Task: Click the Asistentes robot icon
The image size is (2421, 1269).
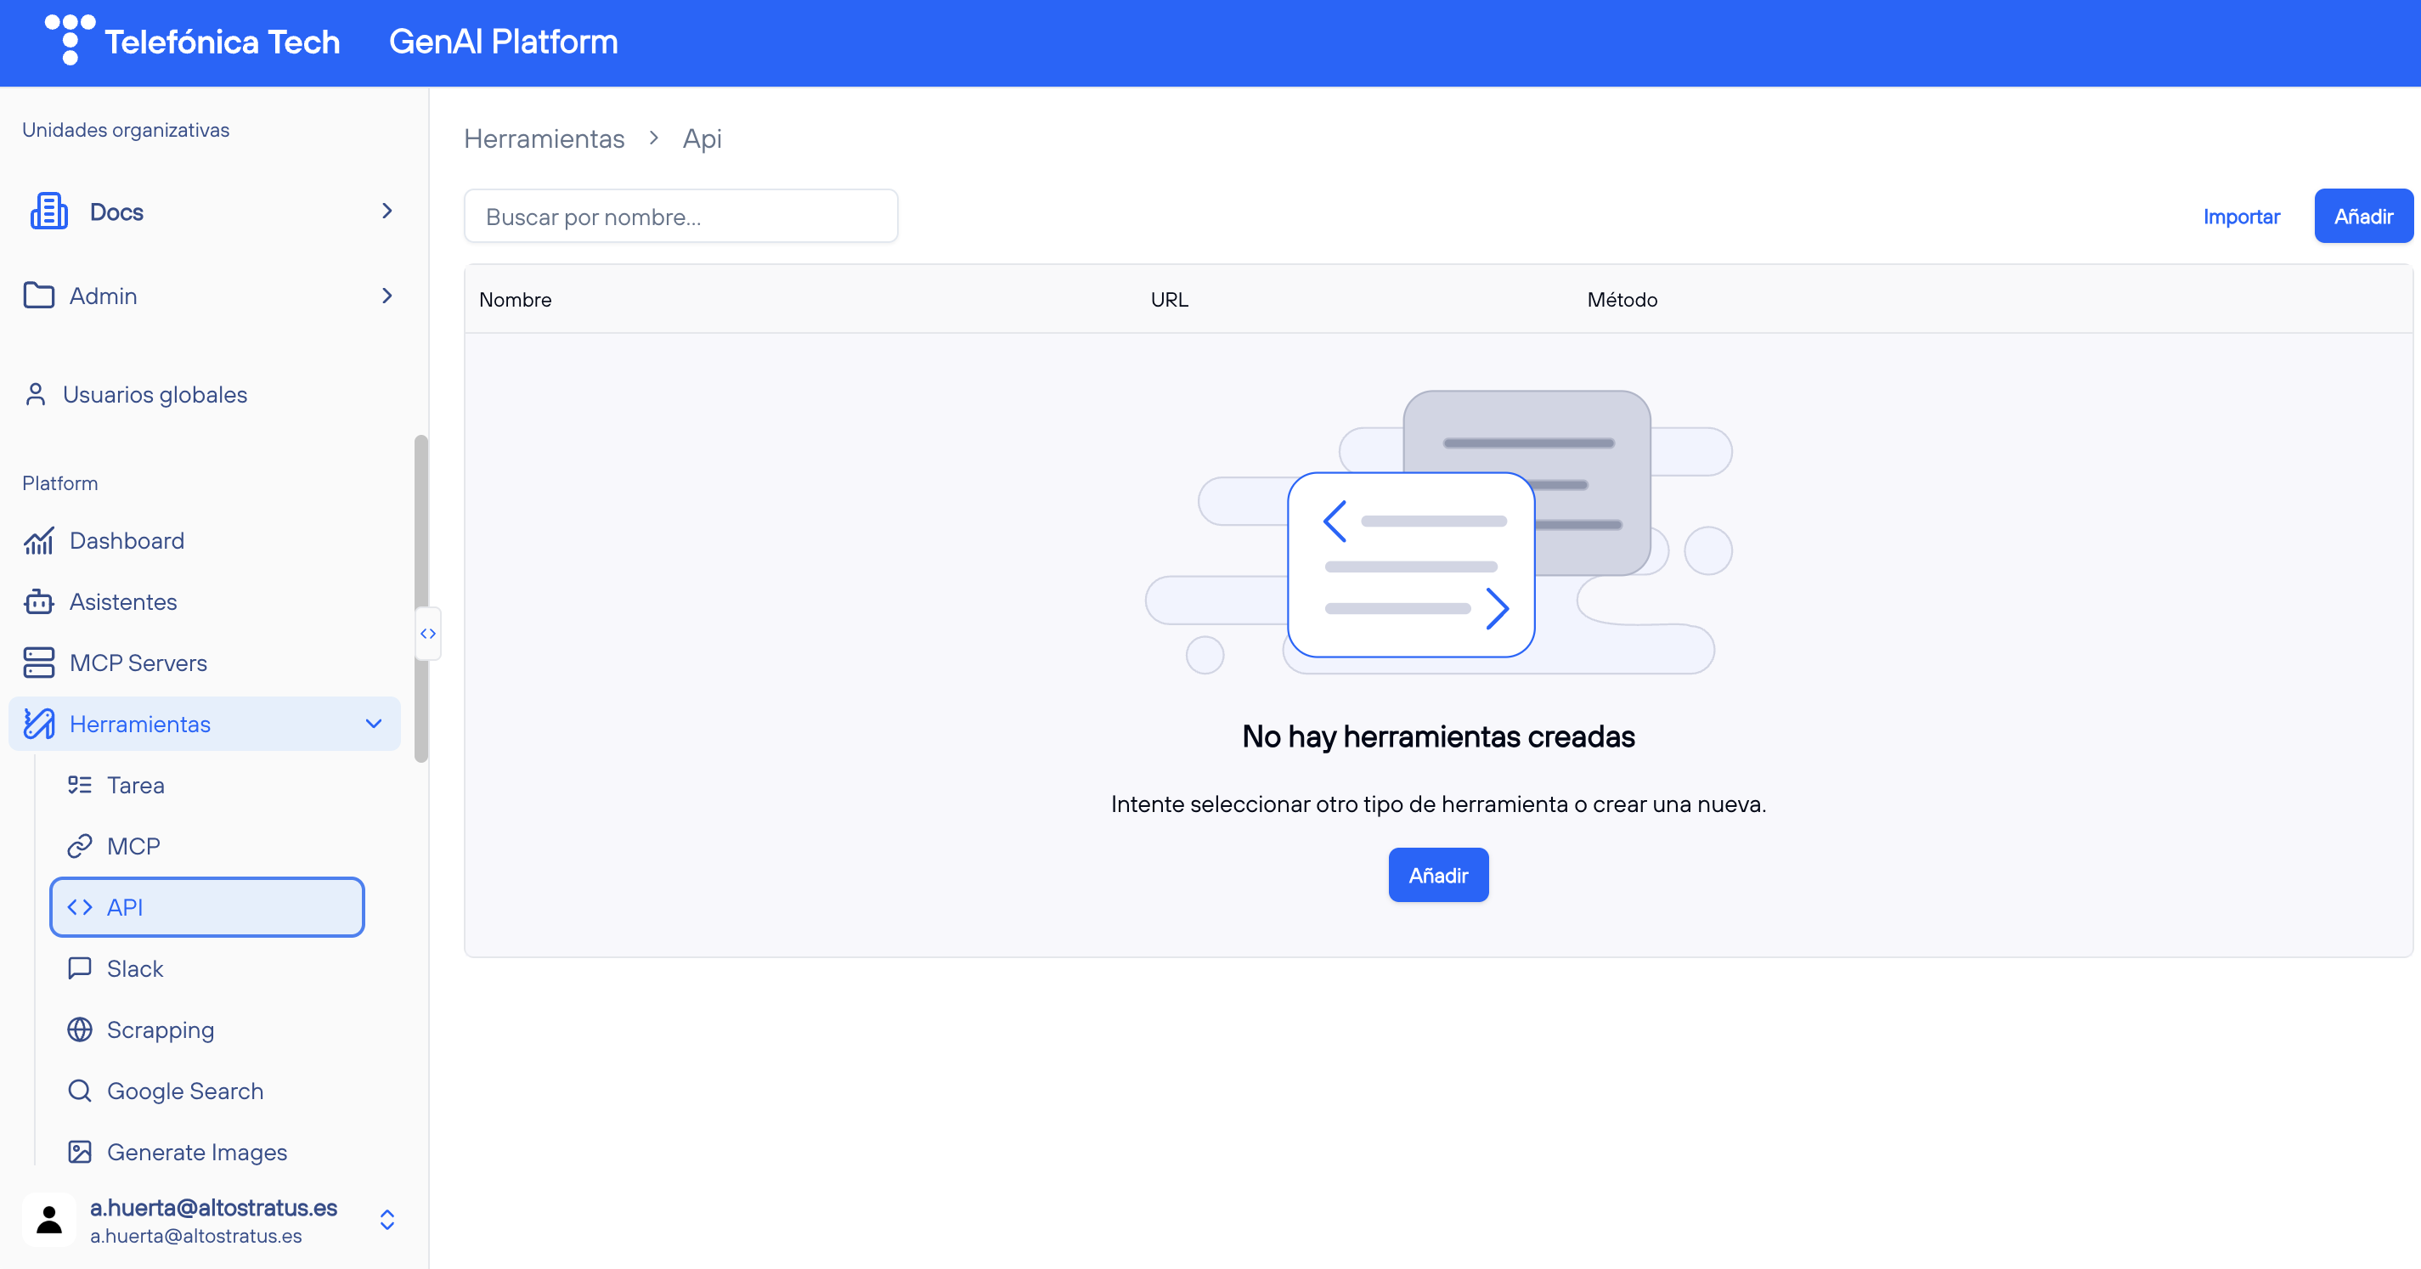Action: [x=38, y=601]
